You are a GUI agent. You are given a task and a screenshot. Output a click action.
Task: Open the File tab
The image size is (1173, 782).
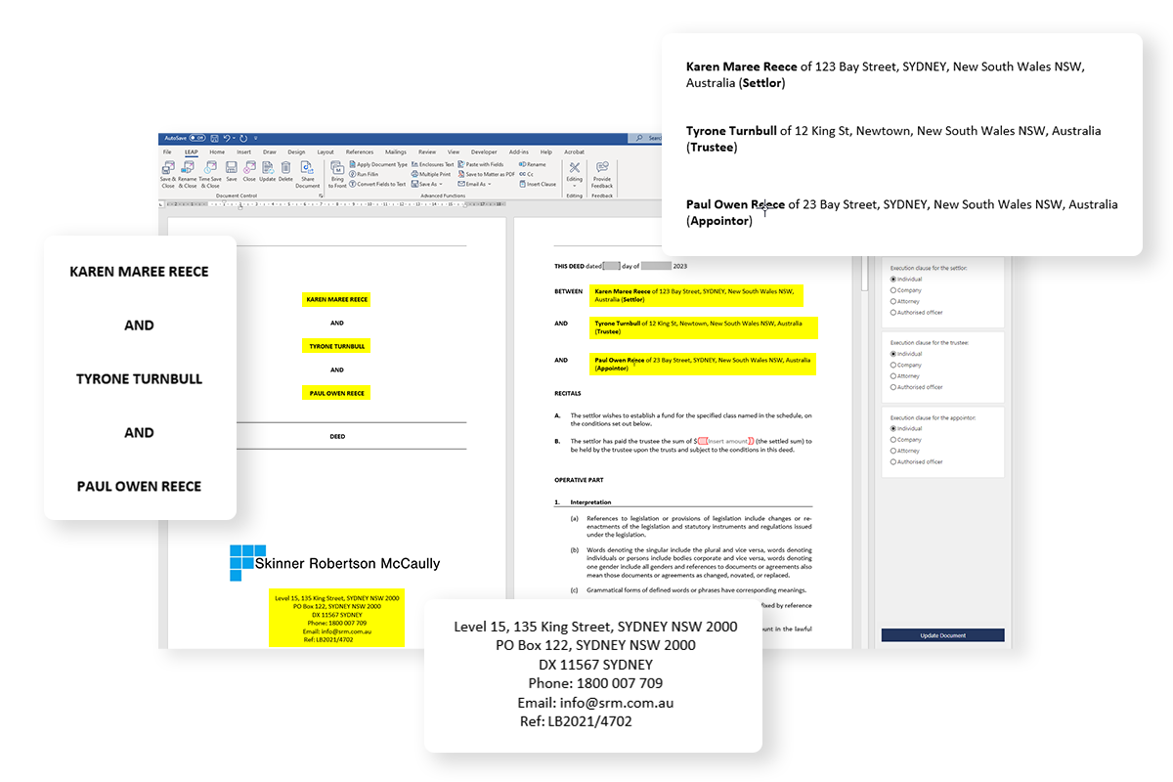coord(167,152)
